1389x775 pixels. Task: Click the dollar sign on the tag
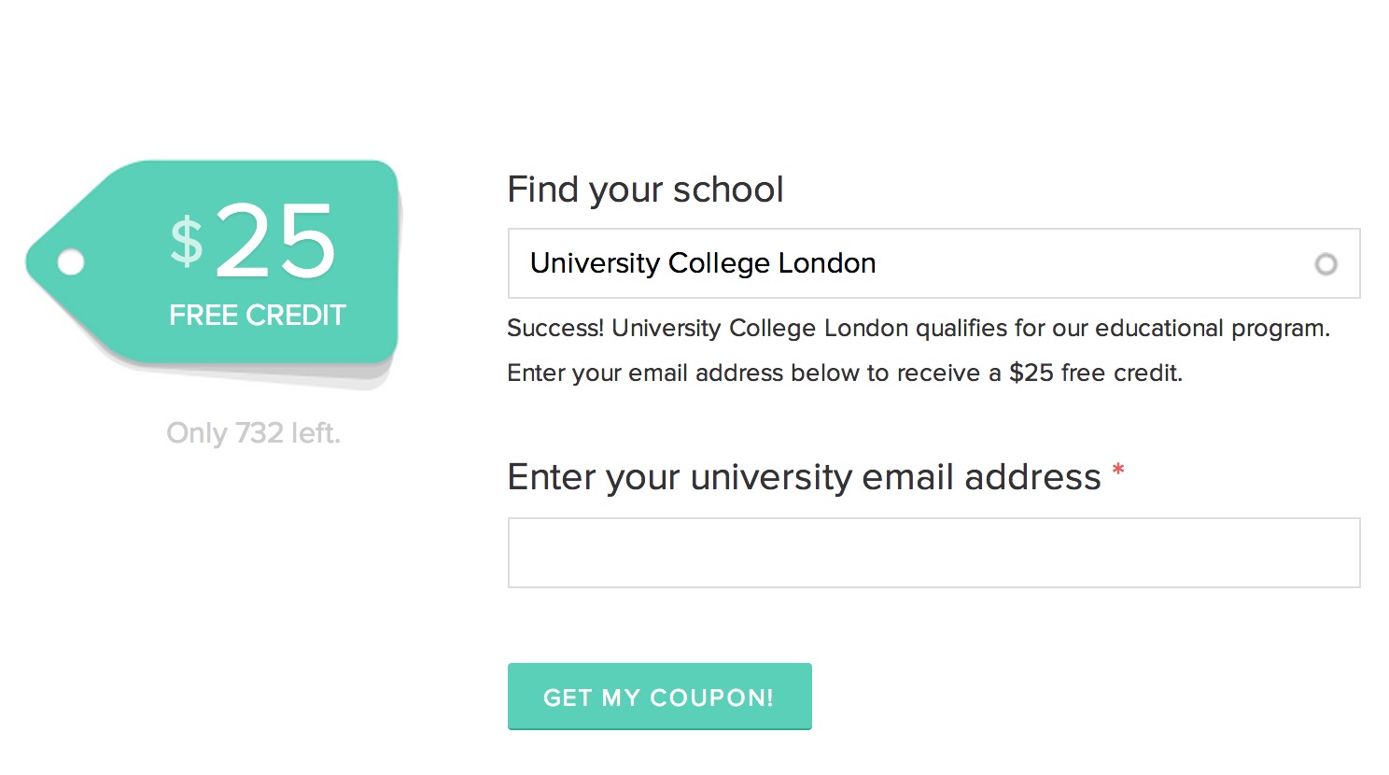187,241
